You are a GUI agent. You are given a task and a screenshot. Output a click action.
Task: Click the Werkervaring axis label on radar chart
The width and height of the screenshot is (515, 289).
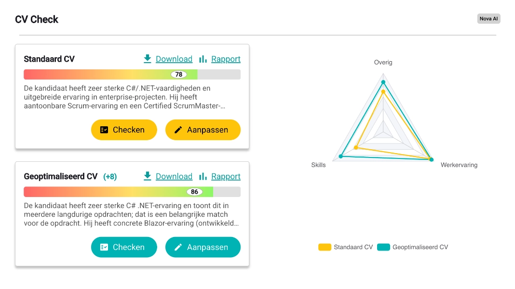pyautogui.click(x=459, y=165)
